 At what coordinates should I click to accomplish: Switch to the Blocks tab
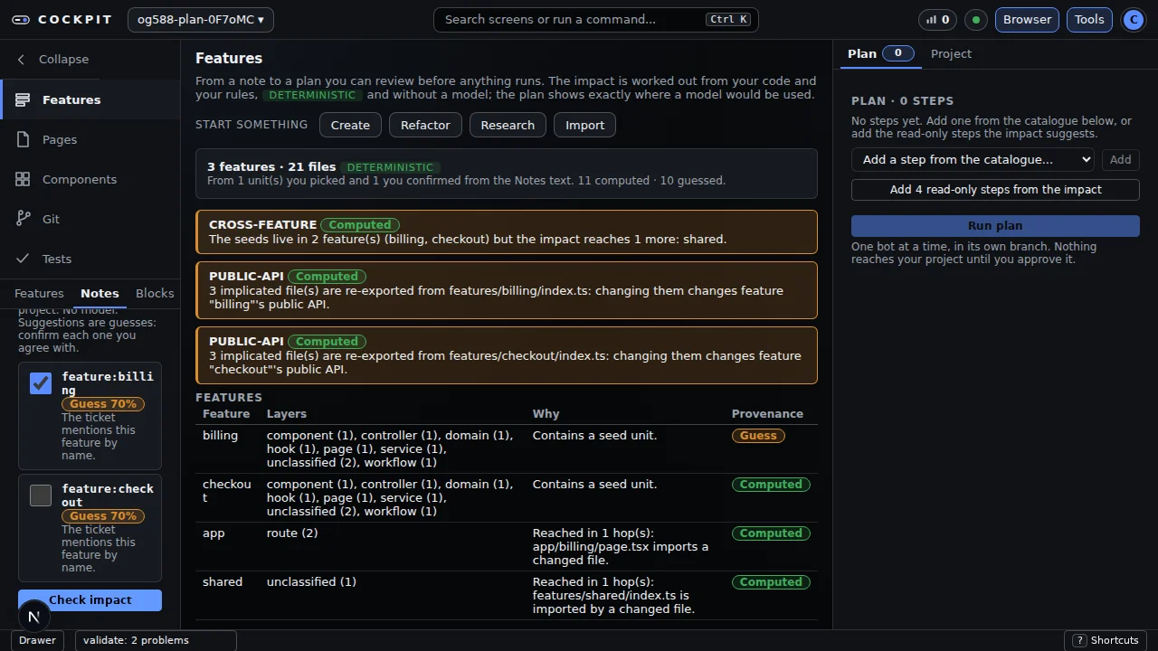click(155, 293)
